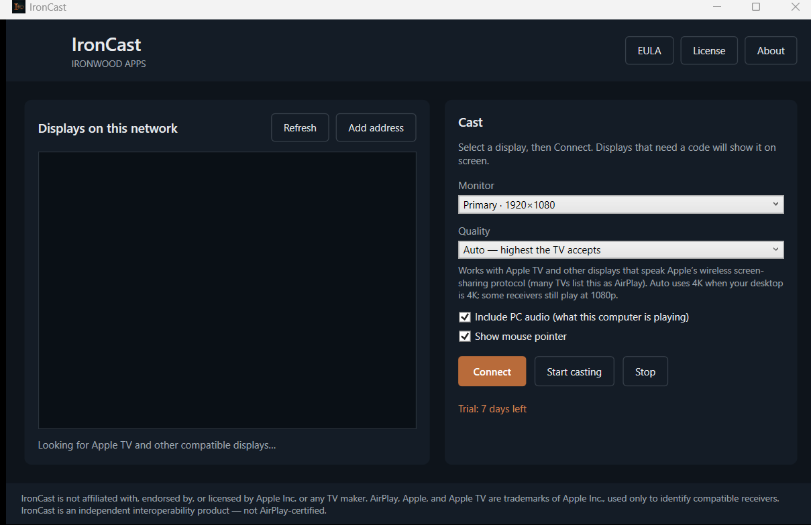Click the Quality label

[474, 231]
